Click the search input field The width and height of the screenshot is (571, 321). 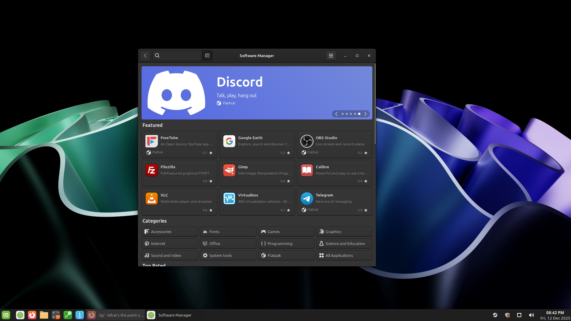coord(180,56)
